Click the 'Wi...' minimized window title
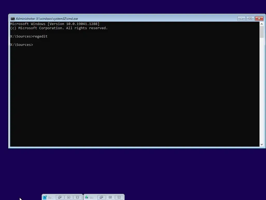The height and width of the screenshot is (200, 266). pos(92,198)
